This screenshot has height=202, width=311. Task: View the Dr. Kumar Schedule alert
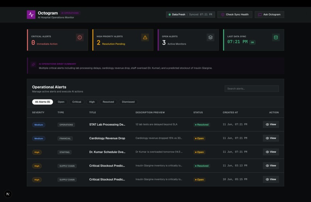click(x=271, y=152)
